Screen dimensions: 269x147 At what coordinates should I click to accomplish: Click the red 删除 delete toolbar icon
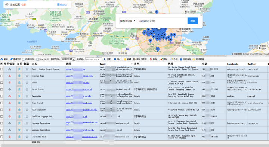point(151,59)
